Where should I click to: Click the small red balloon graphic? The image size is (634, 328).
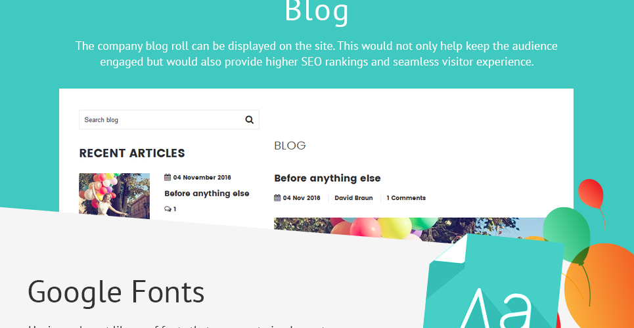[x=591, y=194]
